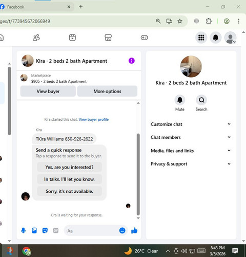Click the message 'TKira Williams 630-926-2622'
Screen dimensions: 246x257
click(64, 139)
